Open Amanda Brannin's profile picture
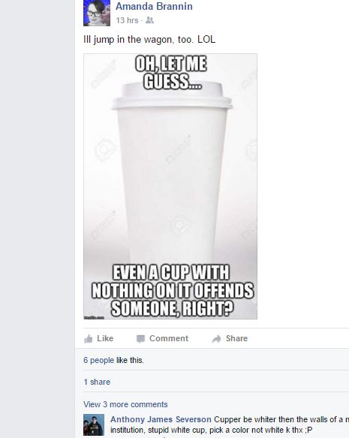The width and height of the screenshot is (349, 438). pyautogui.click(x=97, y=13)
